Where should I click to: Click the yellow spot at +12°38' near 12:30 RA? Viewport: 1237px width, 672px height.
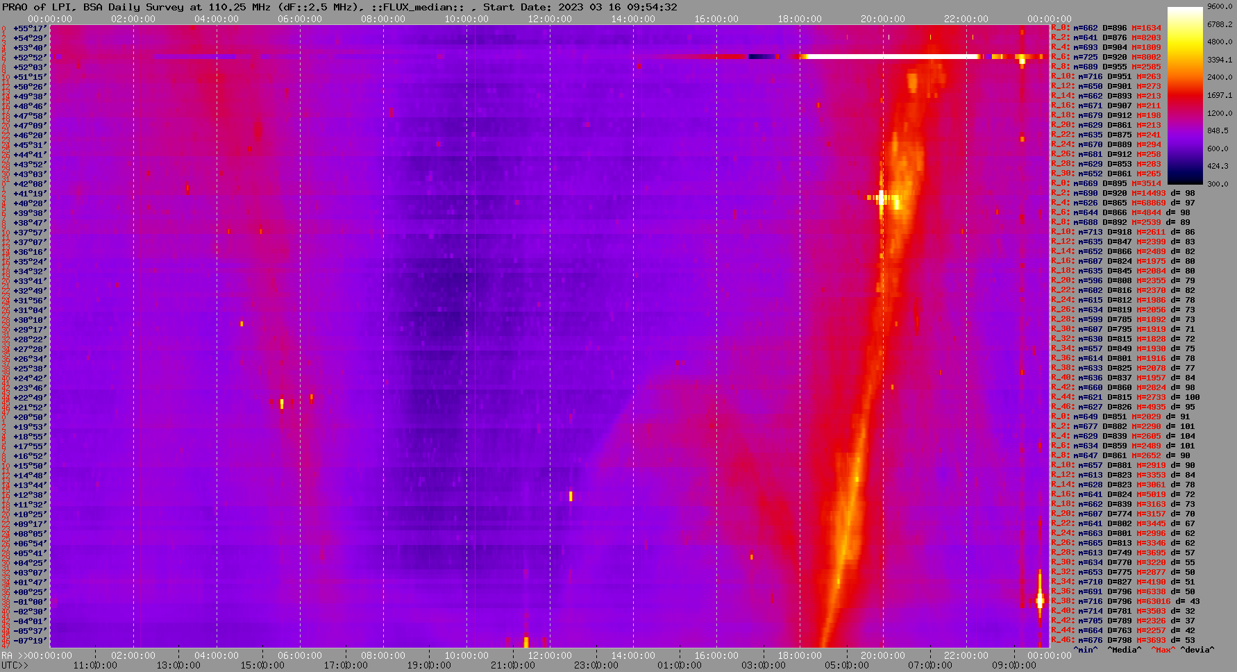click(571, 496)
